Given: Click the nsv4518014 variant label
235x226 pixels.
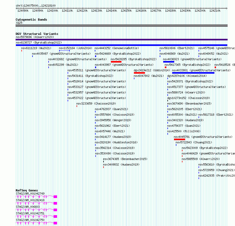Looking at the screenshot, I should 97,81.
